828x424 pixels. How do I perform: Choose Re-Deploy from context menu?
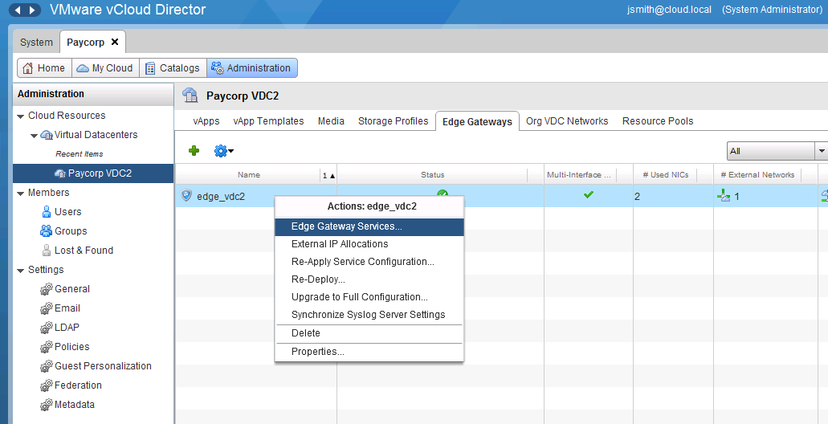pos(369,279)
